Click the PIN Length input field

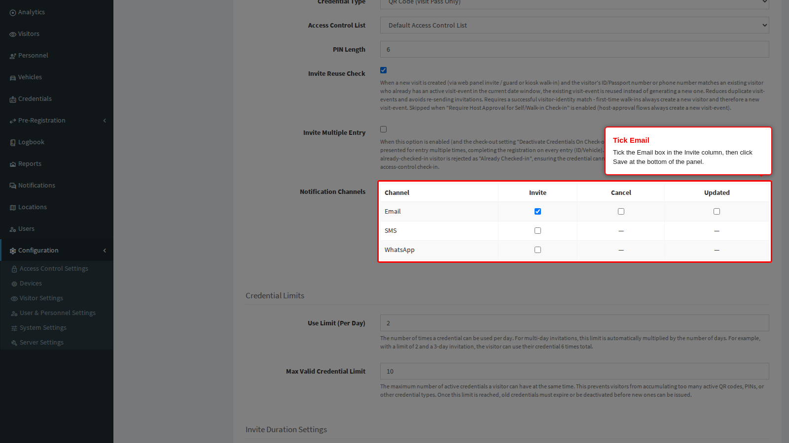[574, 49]
